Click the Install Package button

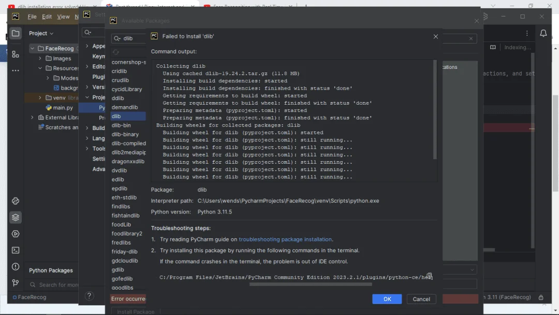point(136,311)
